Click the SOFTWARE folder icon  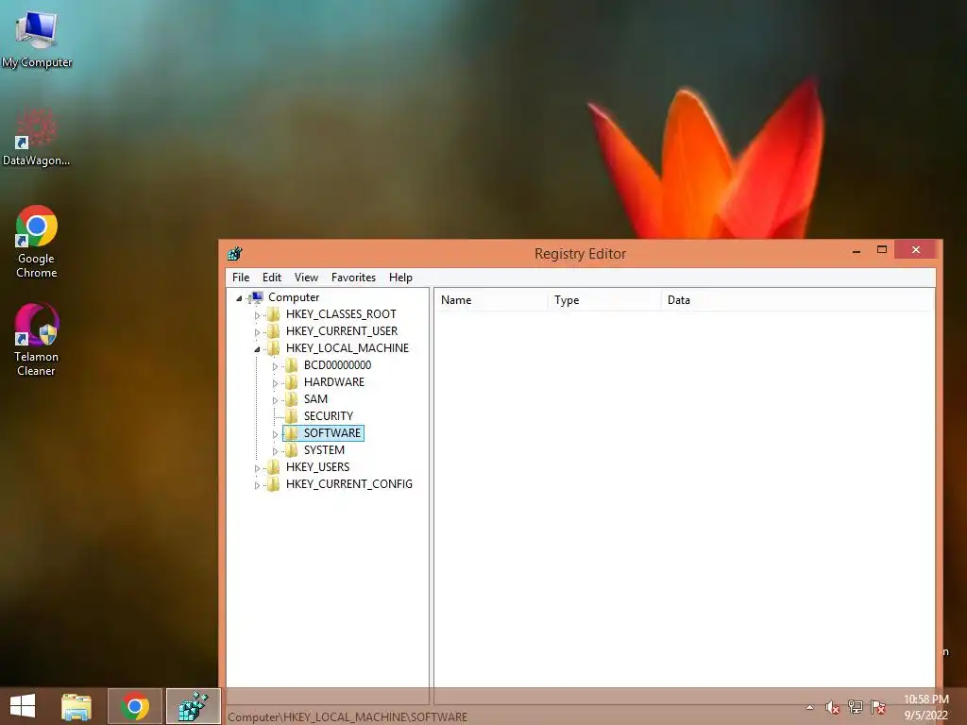pos(291,433)
